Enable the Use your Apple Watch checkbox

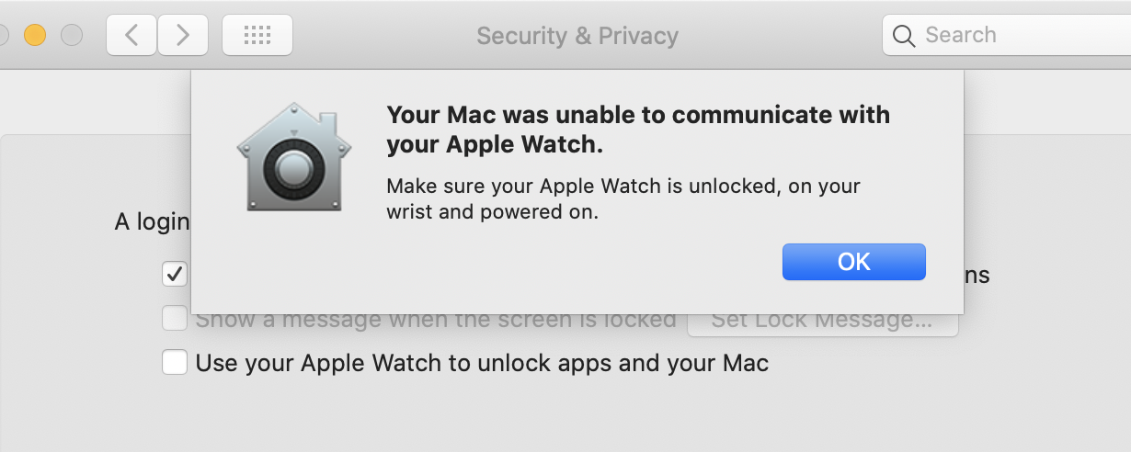point(174,362)
